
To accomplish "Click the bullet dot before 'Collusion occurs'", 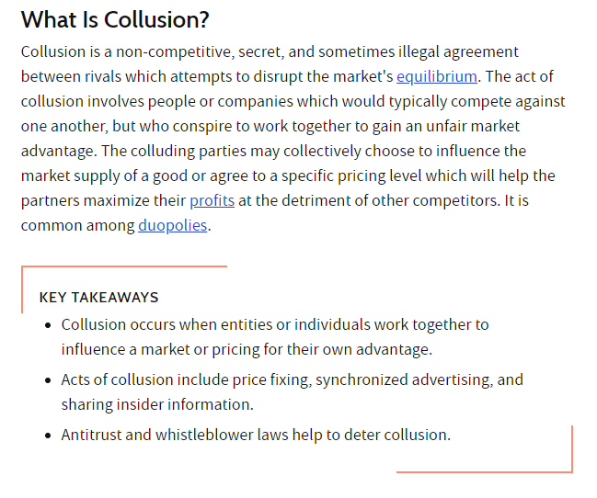I will tap(48, 325).
